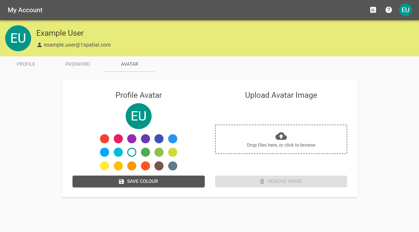Click the Profile Avatar heading
Screen dimensions: 419x232
139,95
